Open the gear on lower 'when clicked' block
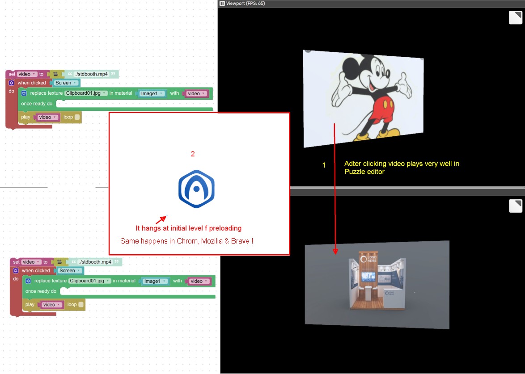 [16, 270]
